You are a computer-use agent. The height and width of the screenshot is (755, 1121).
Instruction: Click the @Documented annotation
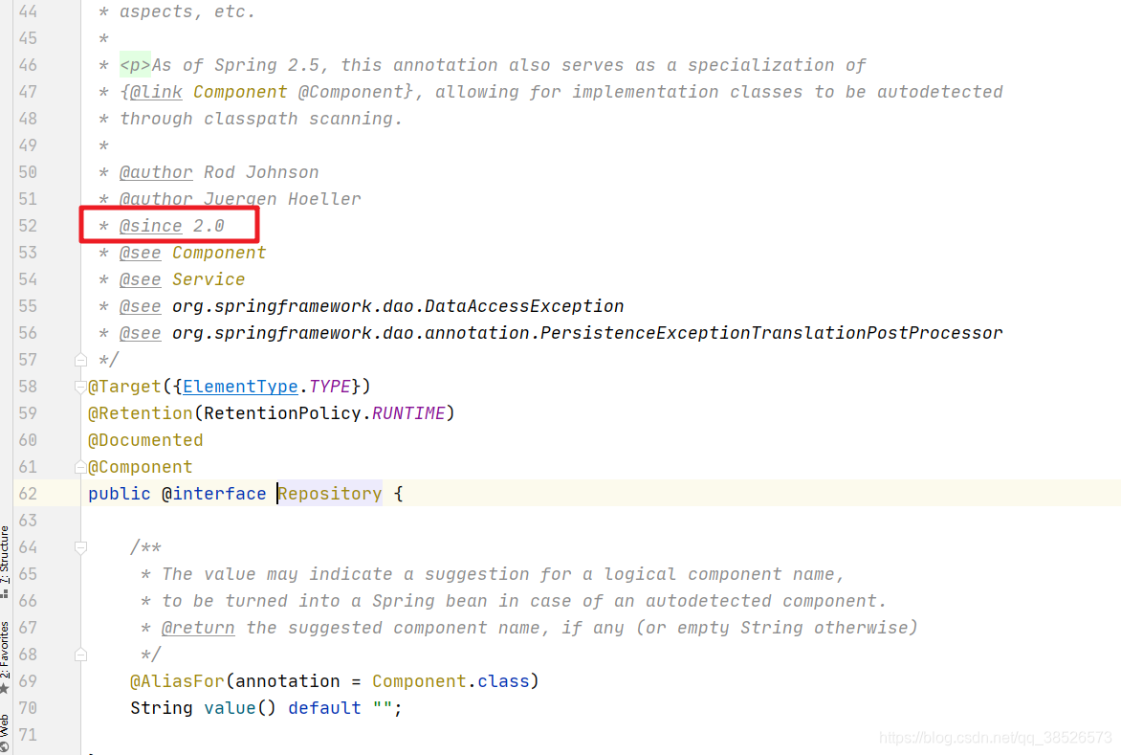click(x=145, y=440)
